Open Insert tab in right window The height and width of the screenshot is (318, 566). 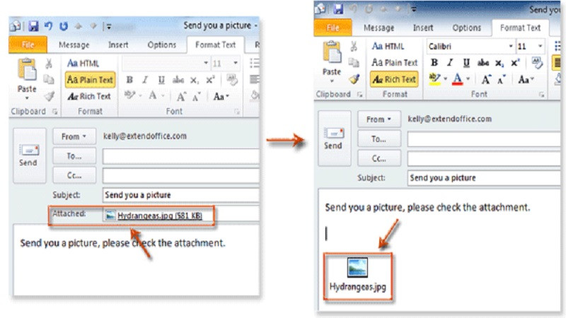(423, 28)
